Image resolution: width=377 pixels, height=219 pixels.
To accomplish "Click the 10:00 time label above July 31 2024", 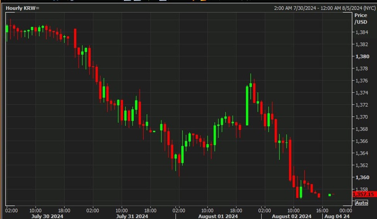I will pyautogui.click(x=122, y=211).
